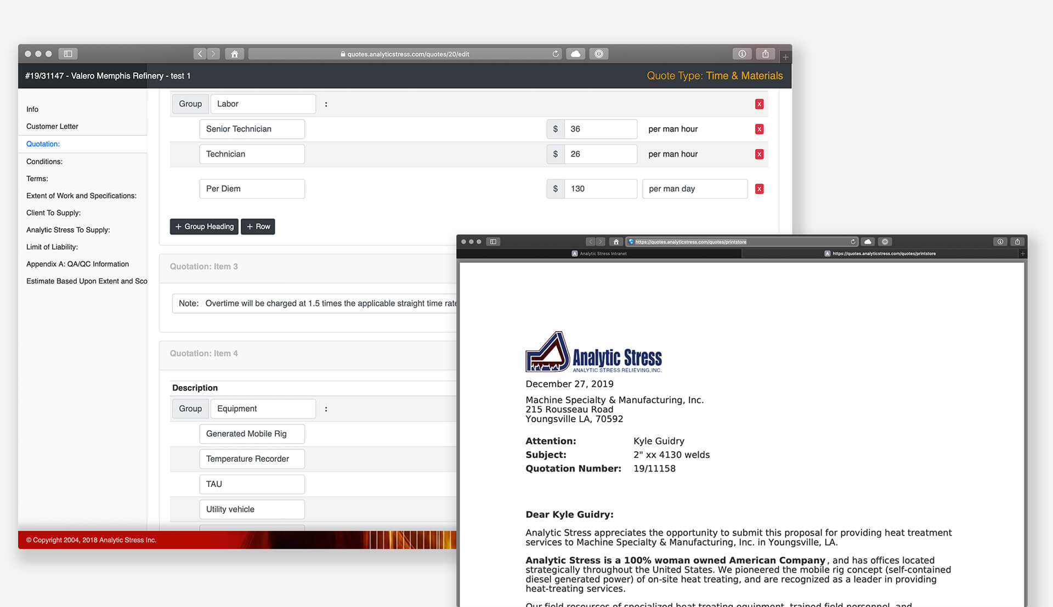
Task: Open Client To Supply: section
Action: click(53, 213)
